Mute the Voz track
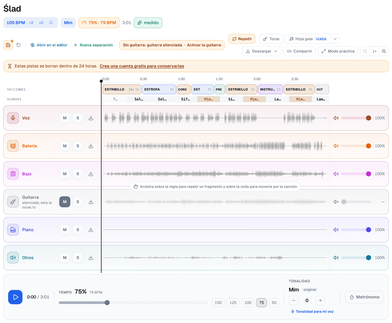 [65, 118]
